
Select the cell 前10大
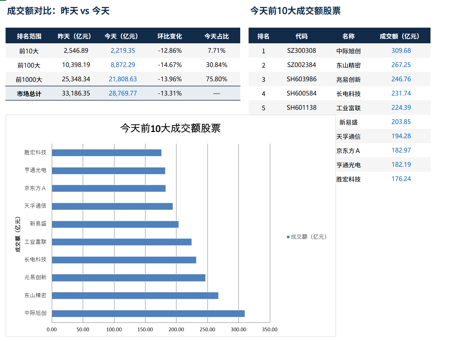pyautogui.click(x=29, y=51)
